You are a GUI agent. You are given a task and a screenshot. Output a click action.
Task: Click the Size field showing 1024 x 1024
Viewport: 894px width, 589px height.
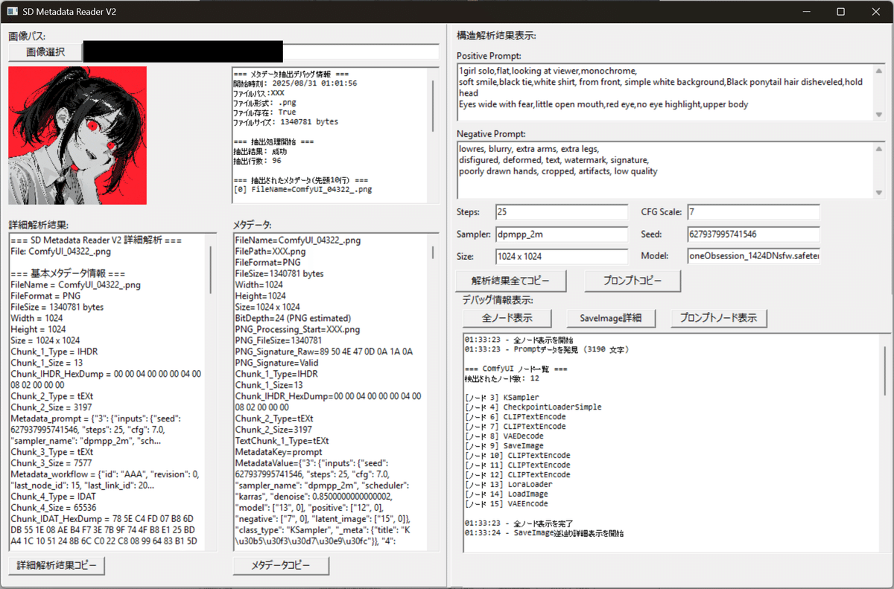[562, 256]
